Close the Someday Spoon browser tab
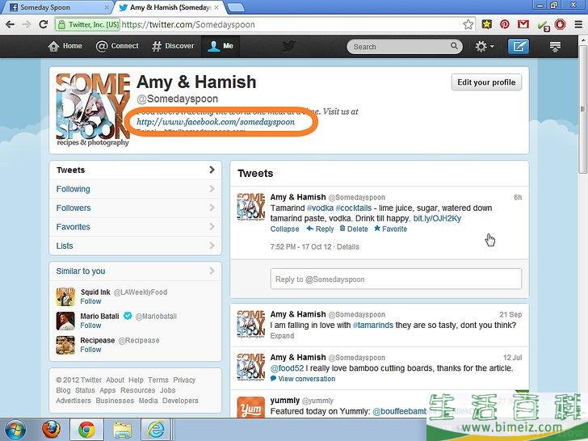Screen dimensions: 588x441 point(107,7)
